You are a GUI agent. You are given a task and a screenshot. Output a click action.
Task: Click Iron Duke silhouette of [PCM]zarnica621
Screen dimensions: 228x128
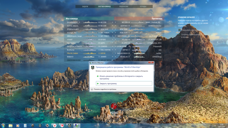[90, 29]
